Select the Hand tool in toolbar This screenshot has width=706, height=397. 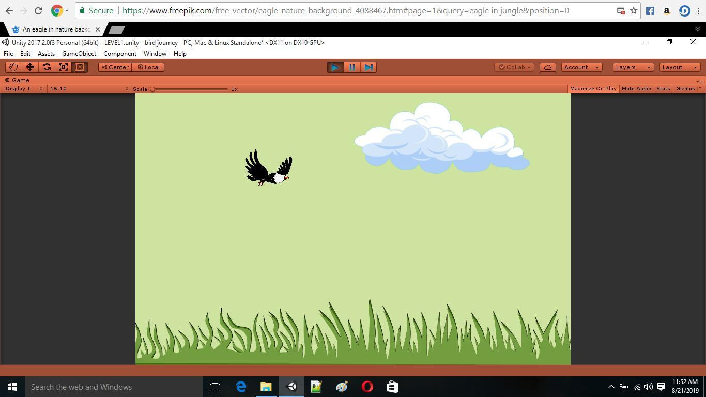(13, 67)
